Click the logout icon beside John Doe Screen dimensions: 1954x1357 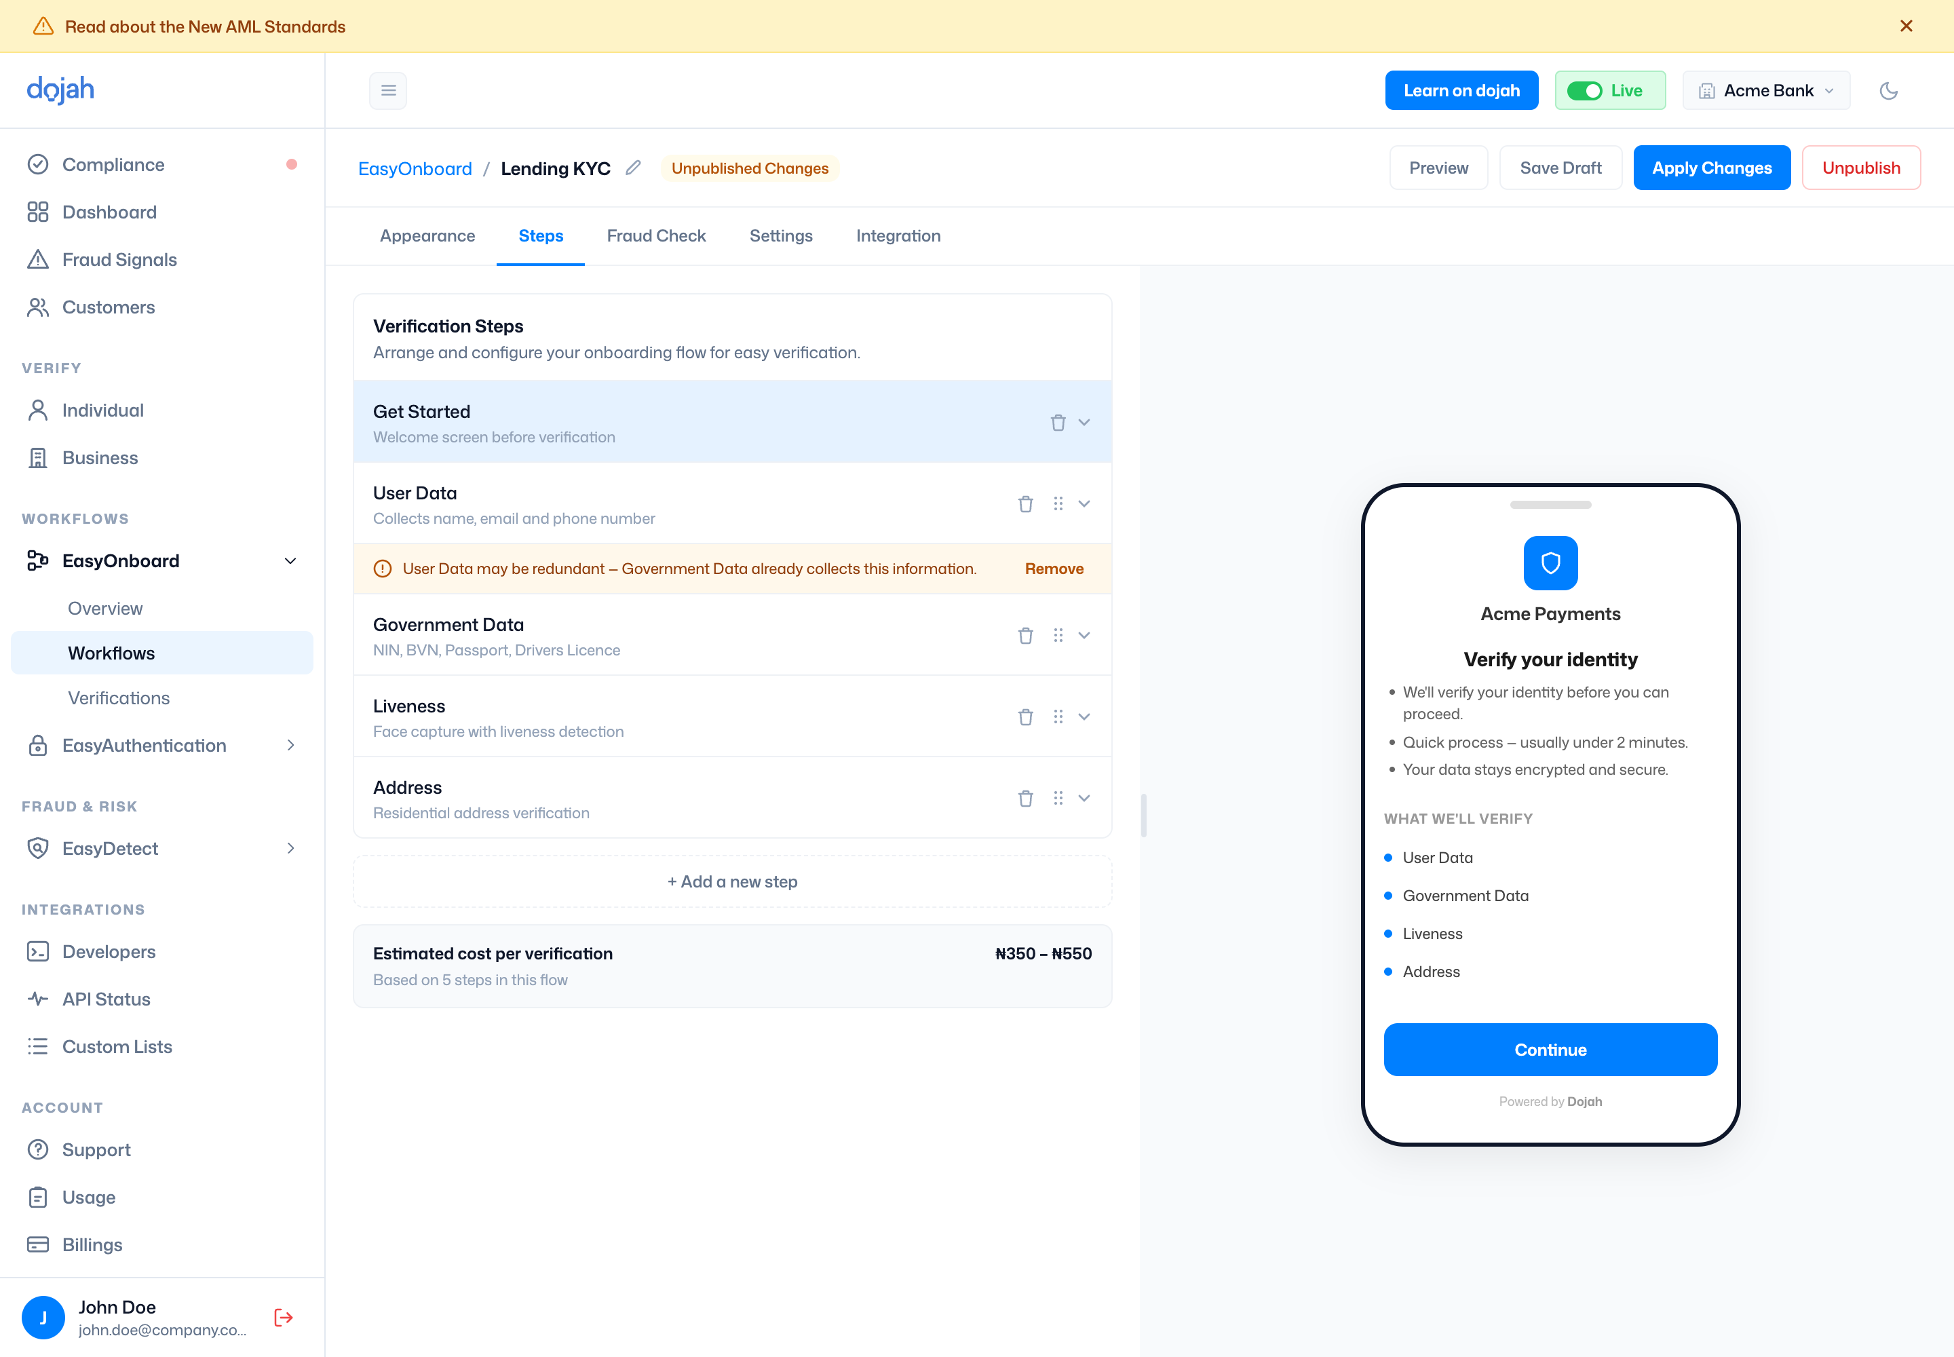(283, 1317)
